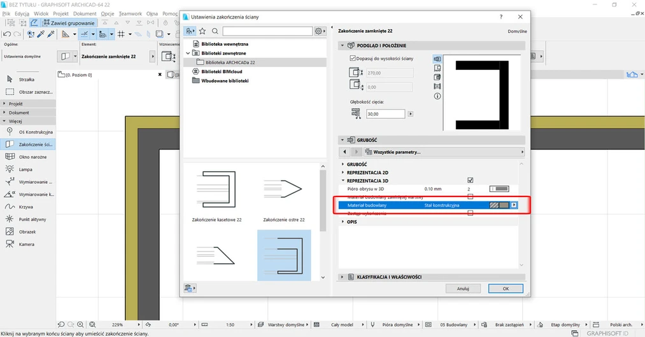Screen dimensions: 645x337
Task: Toggle Zastąp wykończenia checkbox
Action: point(470,213)
